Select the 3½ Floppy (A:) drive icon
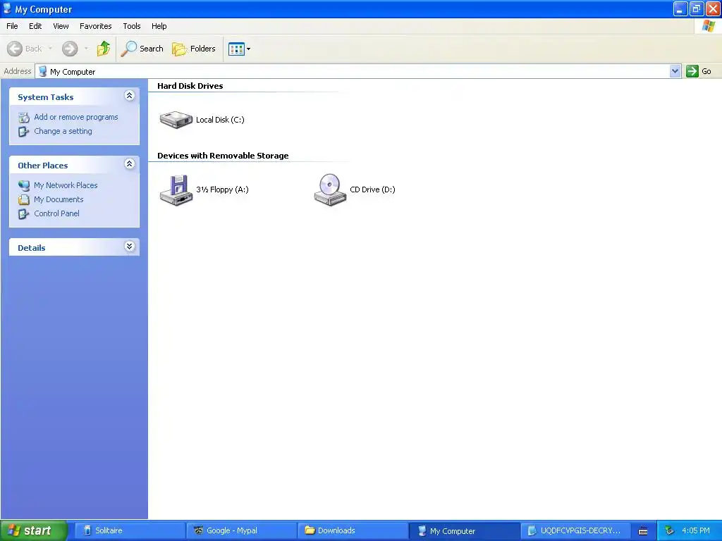Viewport: 722px width, 541px height. click(x=176, y=189)
